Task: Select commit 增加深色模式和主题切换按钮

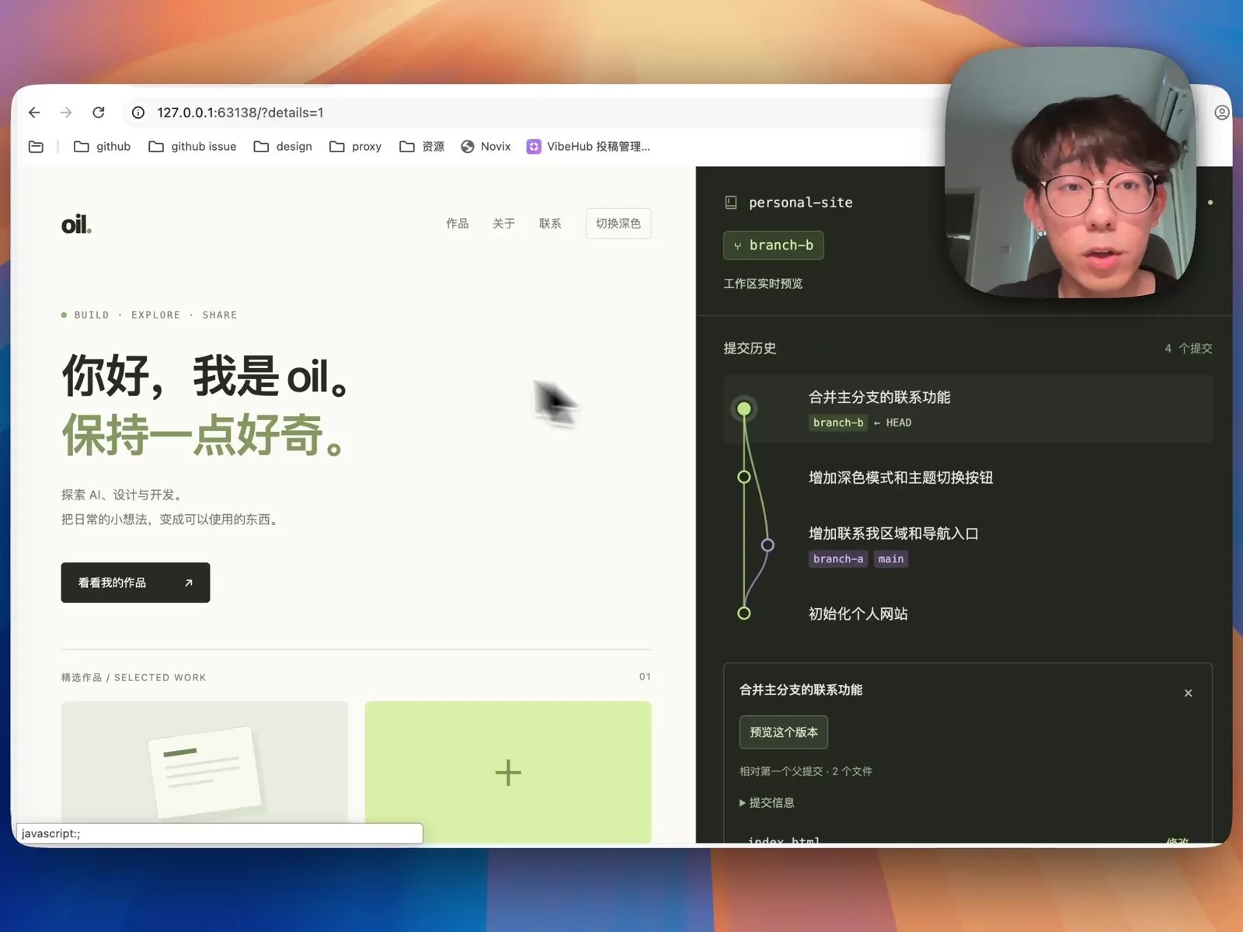Action: (901, 478)
